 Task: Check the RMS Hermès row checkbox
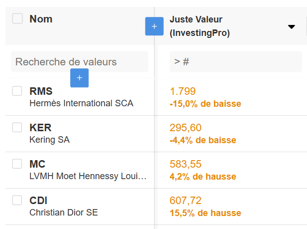click(17, 91)
